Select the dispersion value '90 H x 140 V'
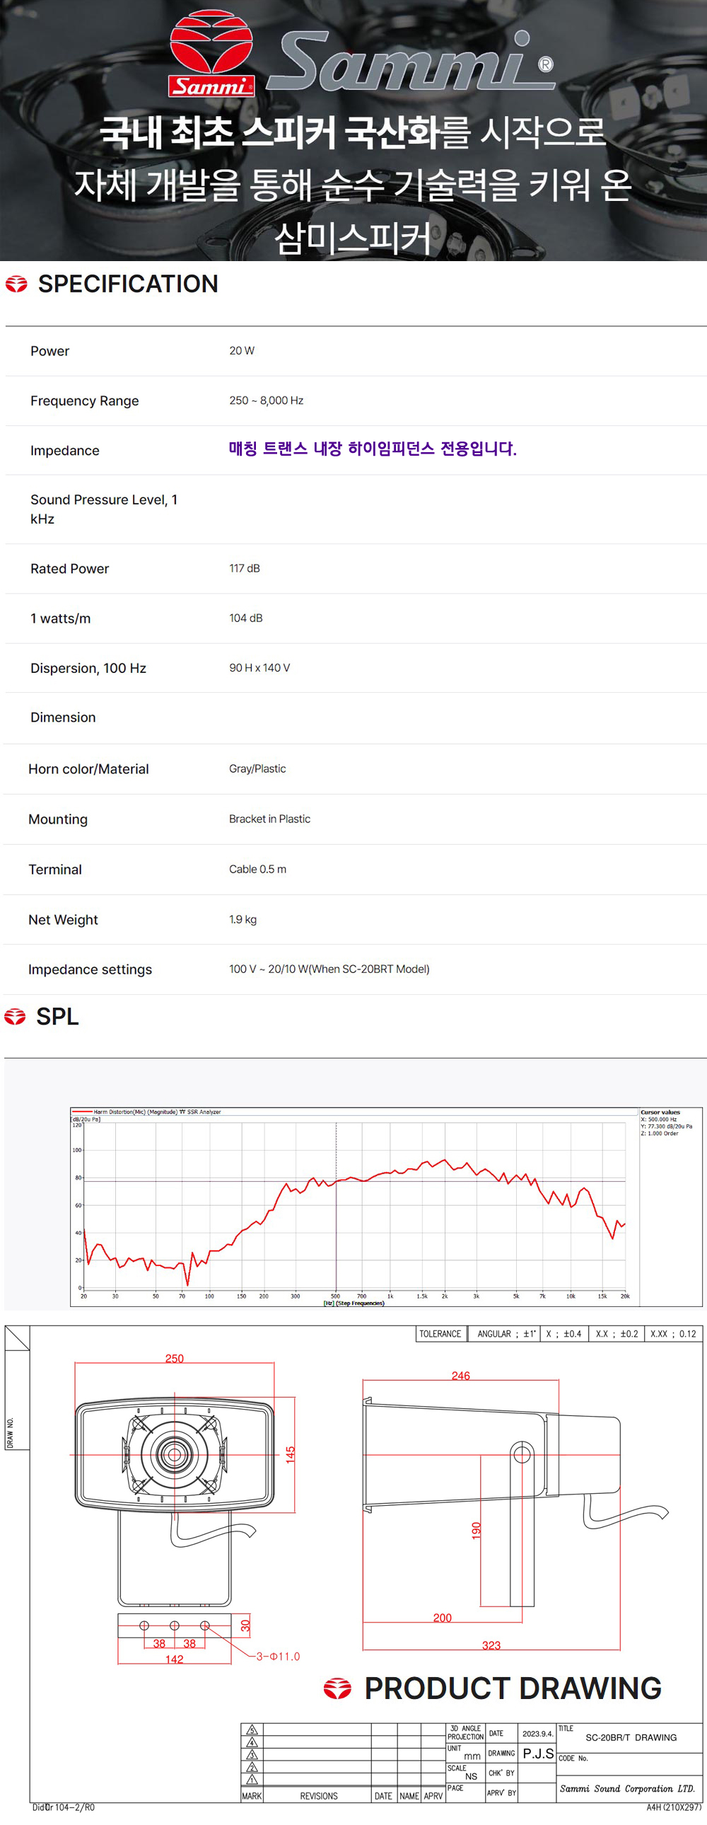707x1825 pixels. (259, 667)
